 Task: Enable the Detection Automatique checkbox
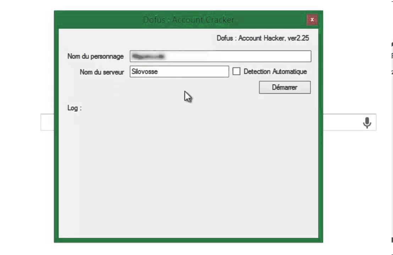click(x=236, y=71)
